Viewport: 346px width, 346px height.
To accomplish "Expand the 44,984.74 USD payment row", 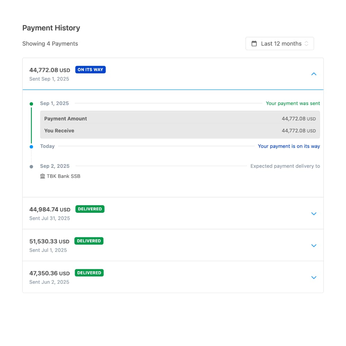I will (x=313, y=213).
